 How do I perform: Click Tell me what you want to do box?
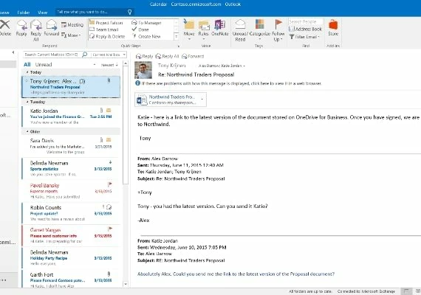tap(95, 12)
